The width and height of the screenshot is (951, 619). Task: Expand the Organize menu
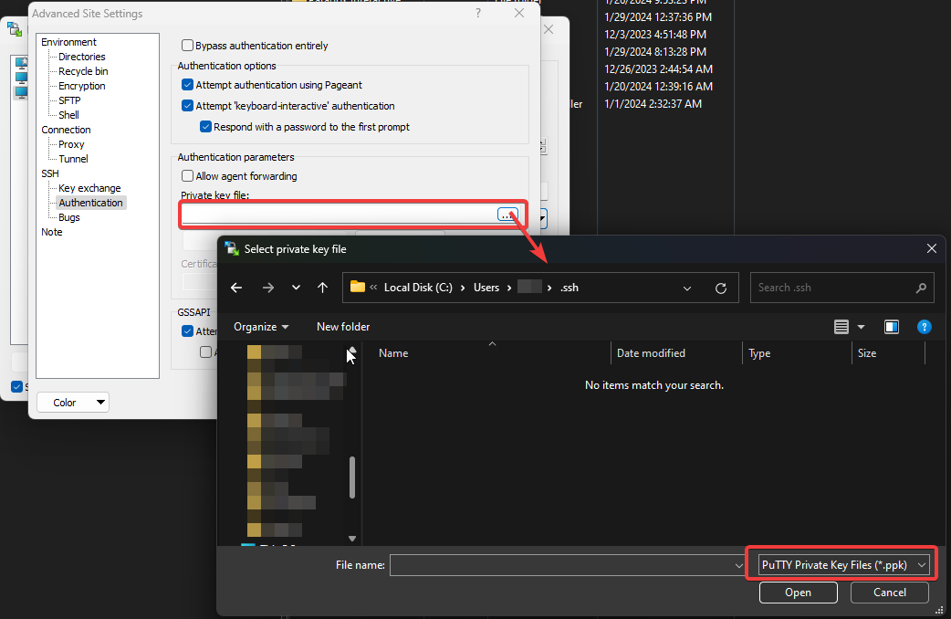click(x=261, y=327)
